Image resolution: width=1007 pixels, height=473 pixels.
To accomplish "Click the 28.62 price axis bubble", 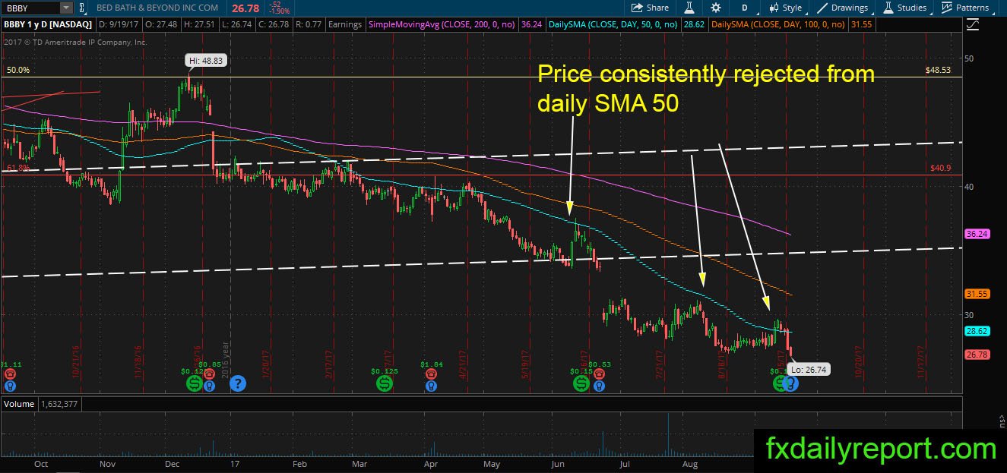I will click(977, 332).
